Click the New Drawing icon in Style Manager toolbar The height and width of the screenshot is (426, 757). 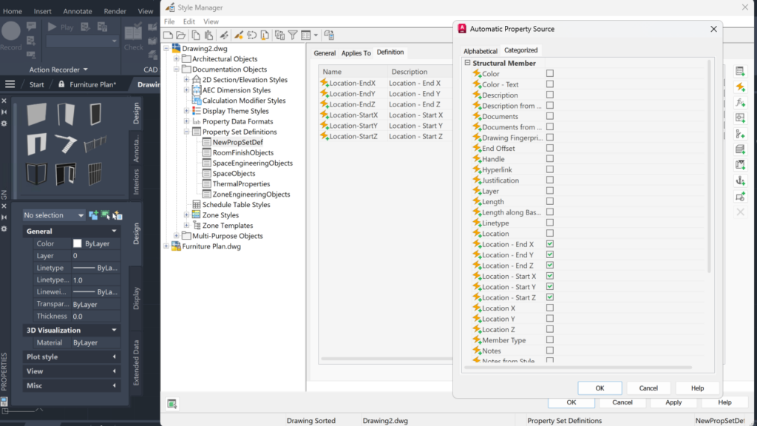[168, 35]
